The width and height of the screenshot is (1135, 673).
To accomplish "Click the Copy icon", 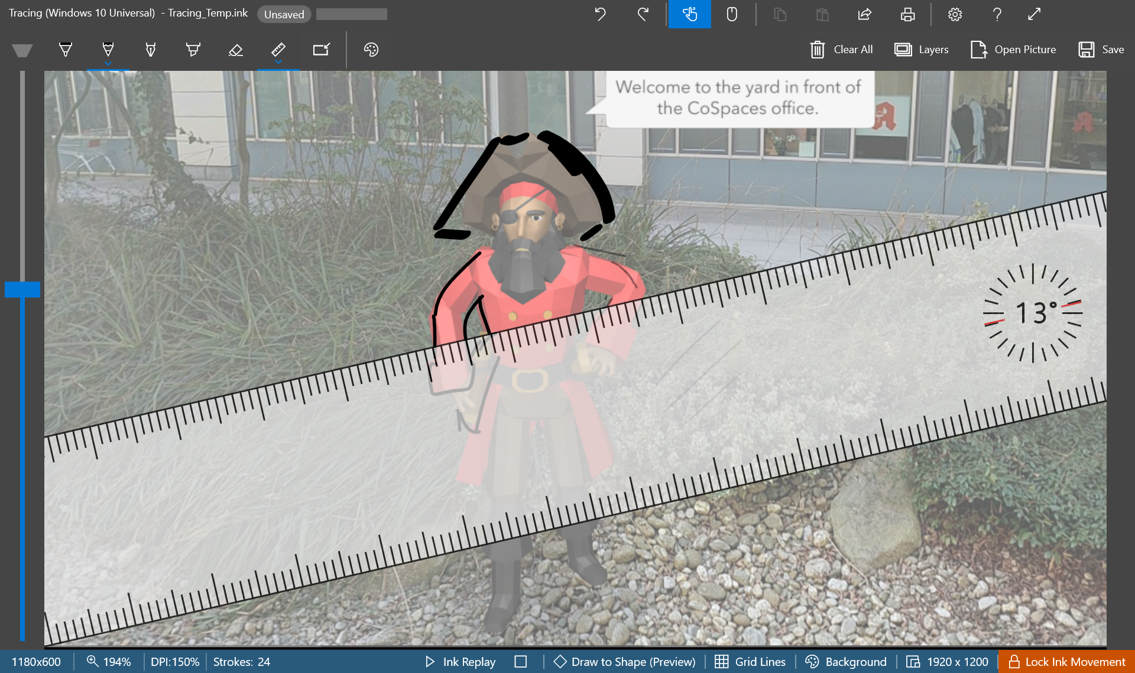I will [780, 14].
